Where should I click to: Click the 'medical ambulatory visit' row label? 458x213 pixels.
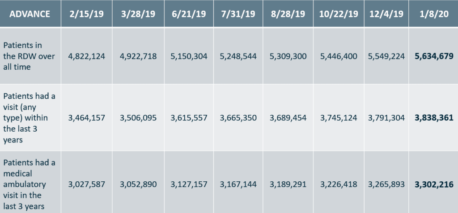pyautogui.click(x=29, y=184)
